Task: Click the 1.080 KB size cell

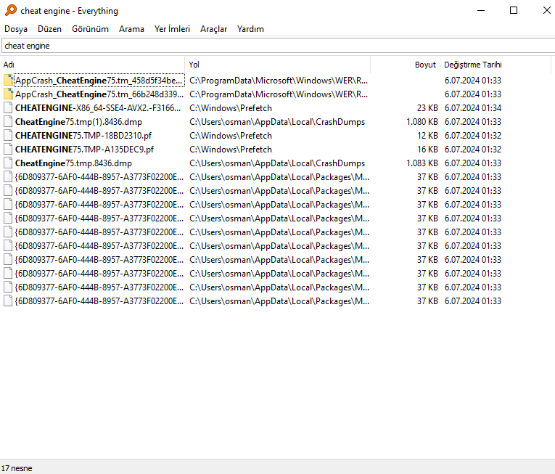Action: [x=422, y=122]
